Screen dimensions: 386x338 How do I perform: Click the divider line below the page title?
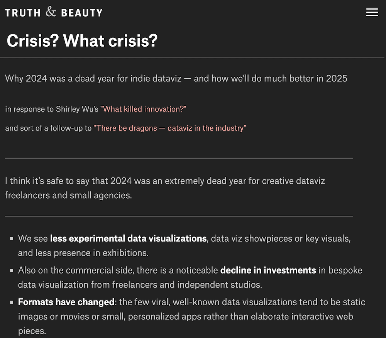192,57
